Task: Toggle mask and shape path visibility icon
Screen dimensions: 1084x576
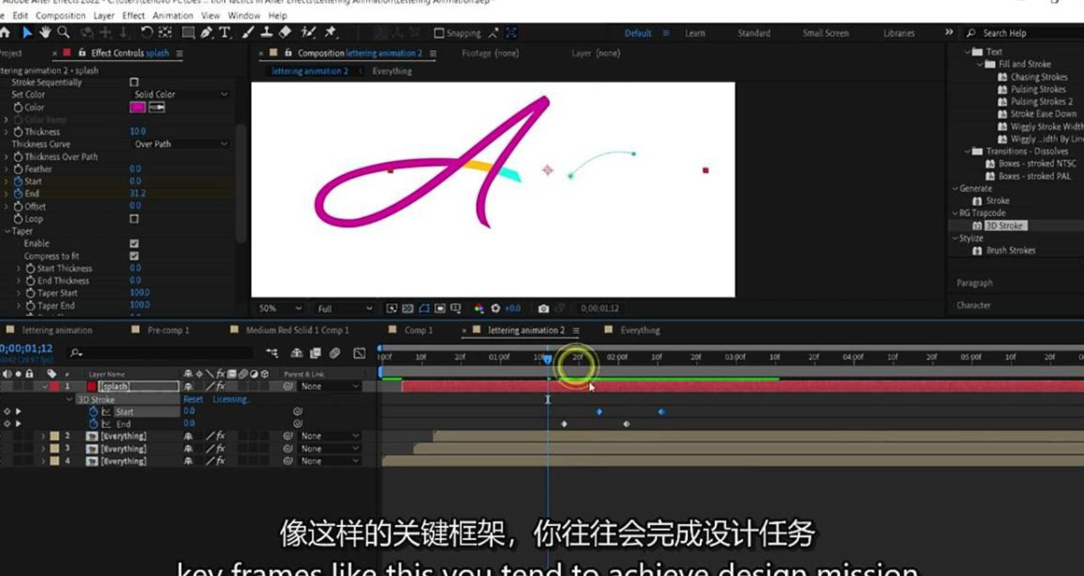Action: (x=424, y=308)
